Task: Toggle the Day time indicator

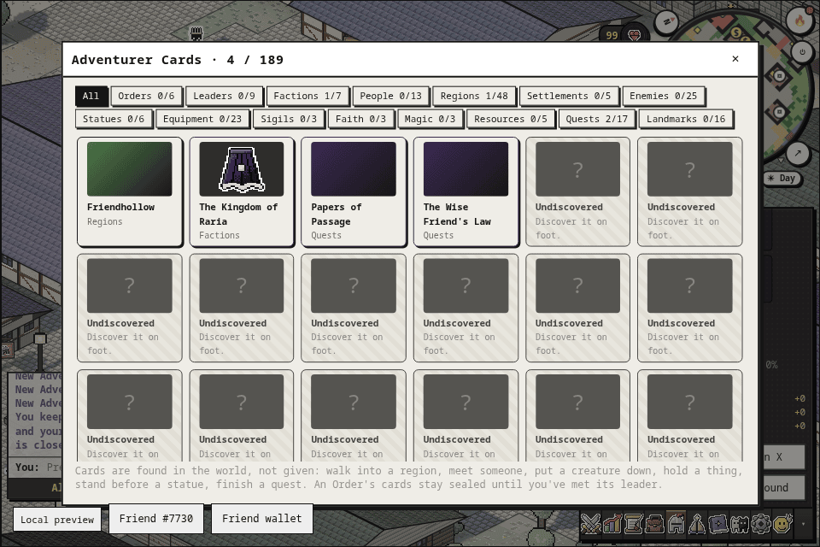Action: pyautogui.click(x=782, y=178)
